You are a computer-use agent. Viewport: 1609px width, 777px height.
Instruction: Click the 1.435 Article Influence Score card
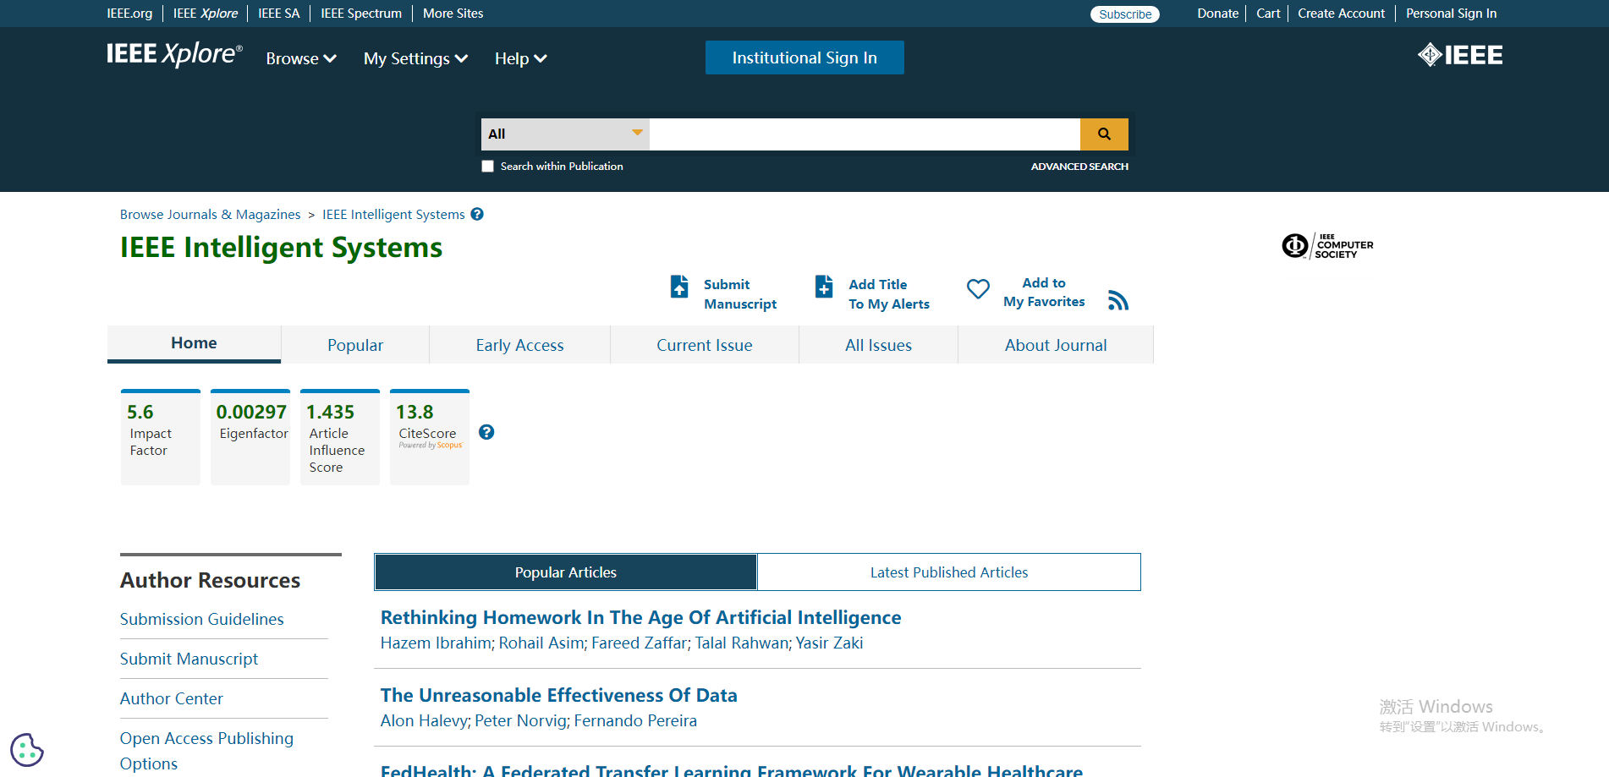coord(340,437)
